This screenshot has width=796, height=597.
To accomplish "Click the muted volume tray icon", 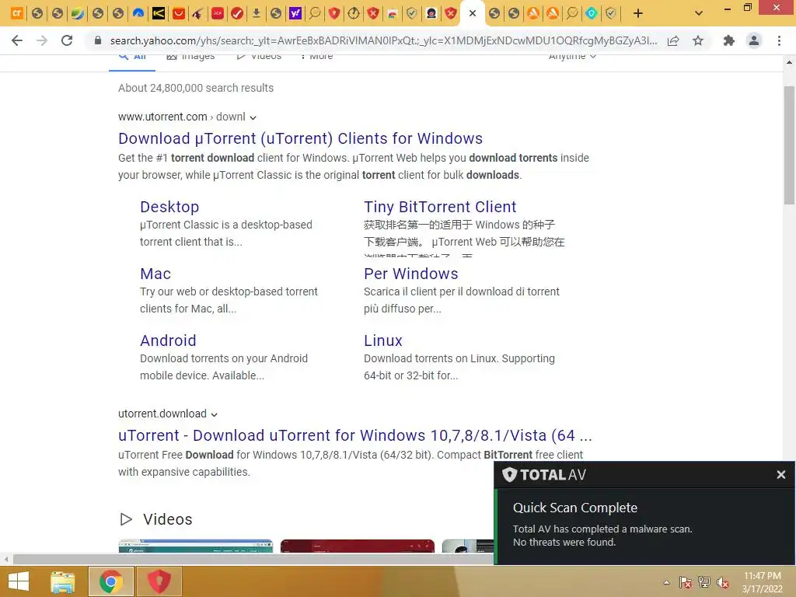I will point(723,582).
